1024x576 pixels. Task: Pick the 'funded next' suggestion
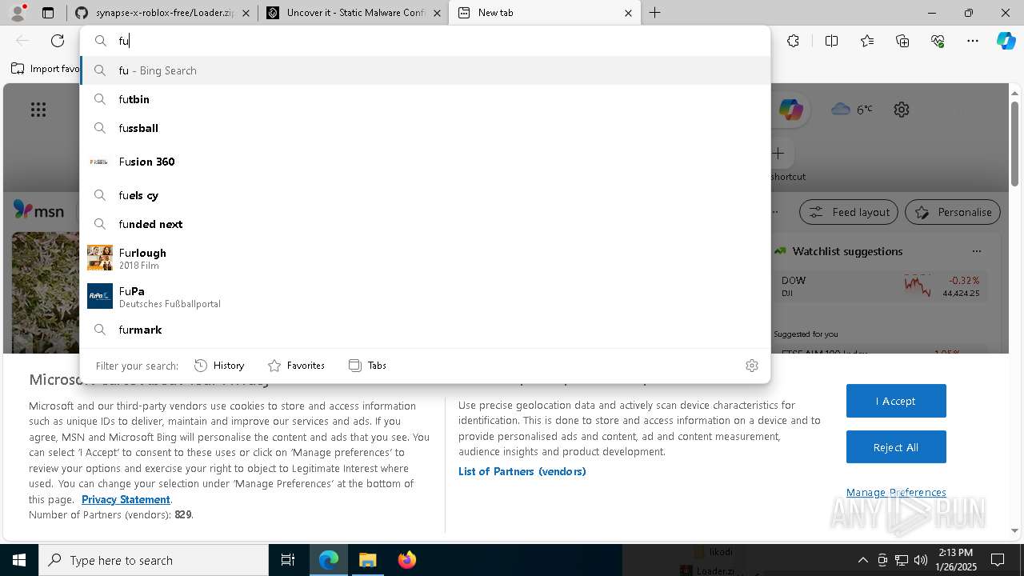click(x=425, y=224)
